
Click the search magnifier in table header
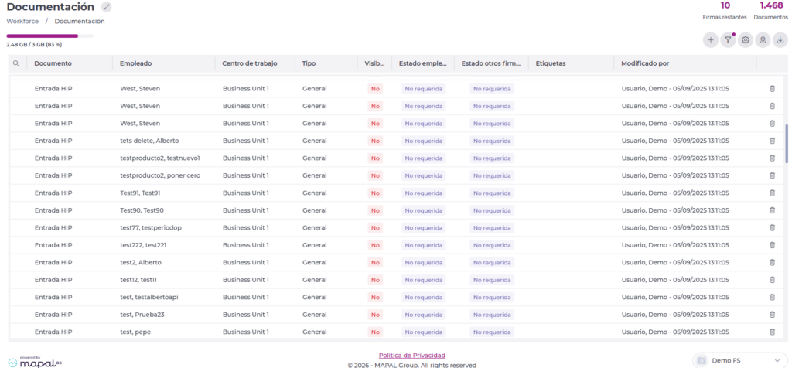click(x=15, y=63)
